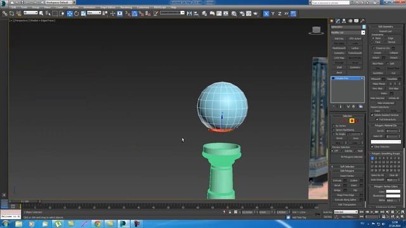Click the Pin Stack icon
This screenshot has height=228, width=406.
(334, 106)
